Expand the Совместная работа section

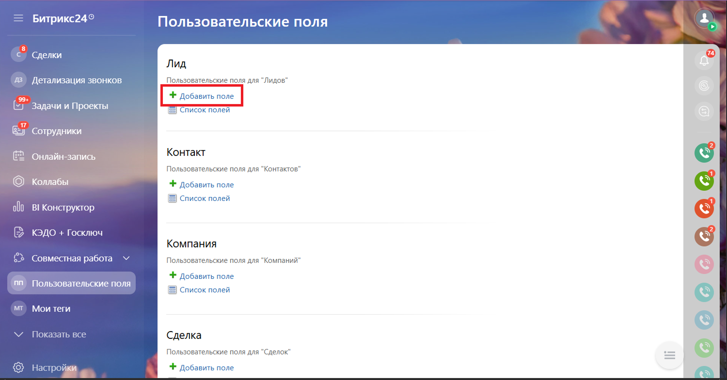[126, 258]
